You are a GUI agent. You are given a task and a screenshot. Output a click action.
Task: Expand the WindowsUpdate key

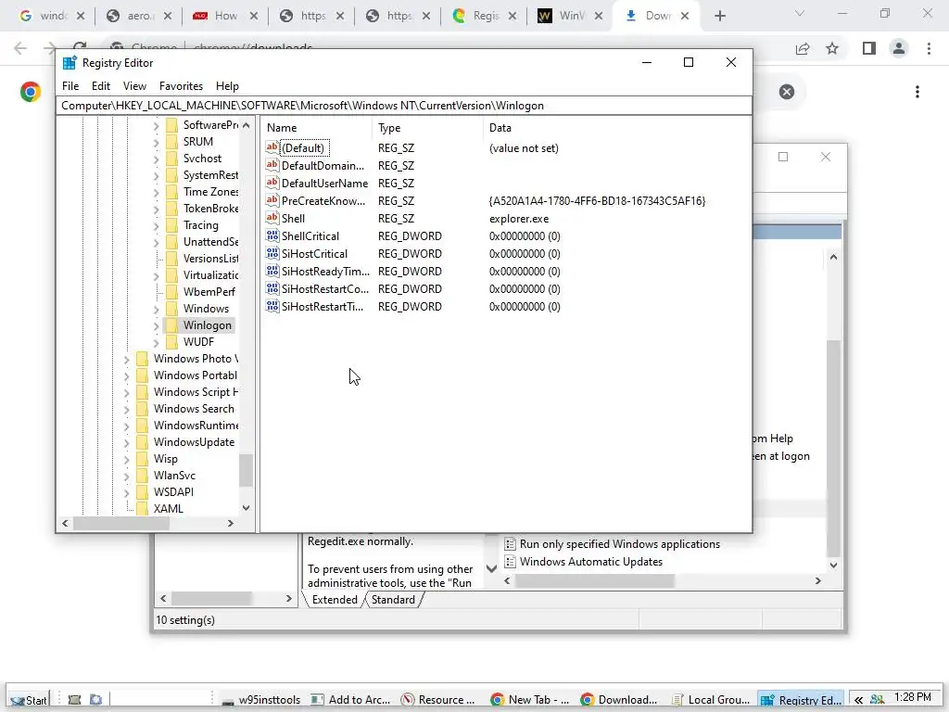pos(126,442)
